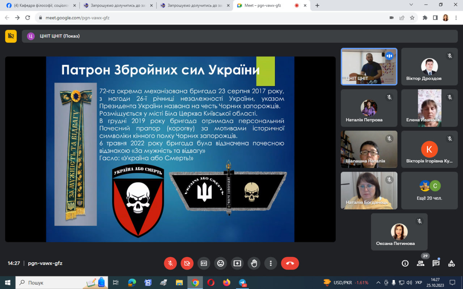
Task: Click the speaking indicator on ЦНІТ ЦНІТ tile
Action: point(389,56)
